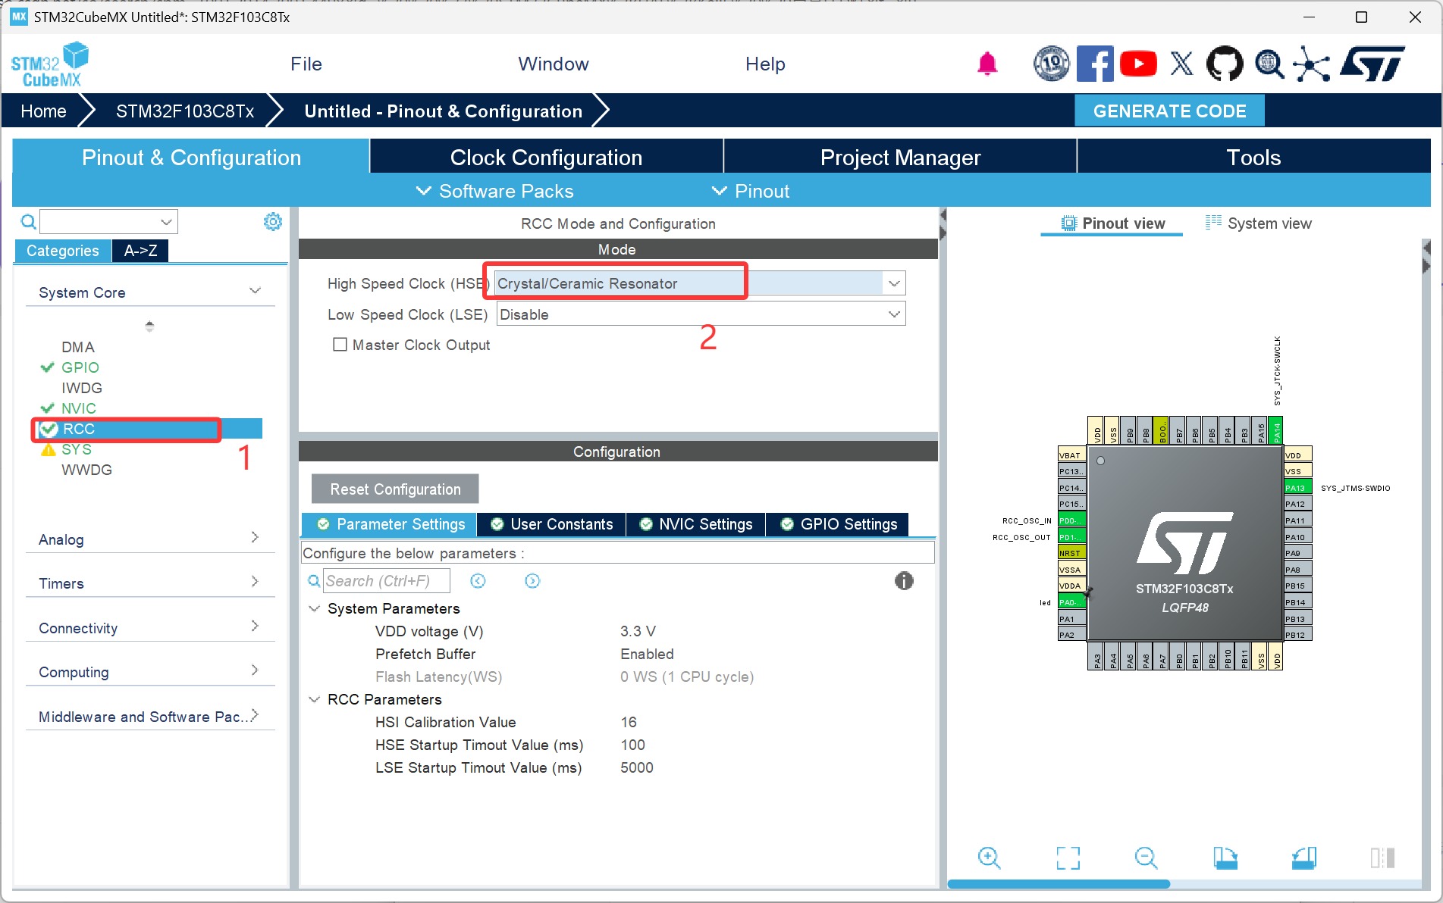The image size is (1443, 903).
Task: Click the category search magnifier icon
Action: 28,221
